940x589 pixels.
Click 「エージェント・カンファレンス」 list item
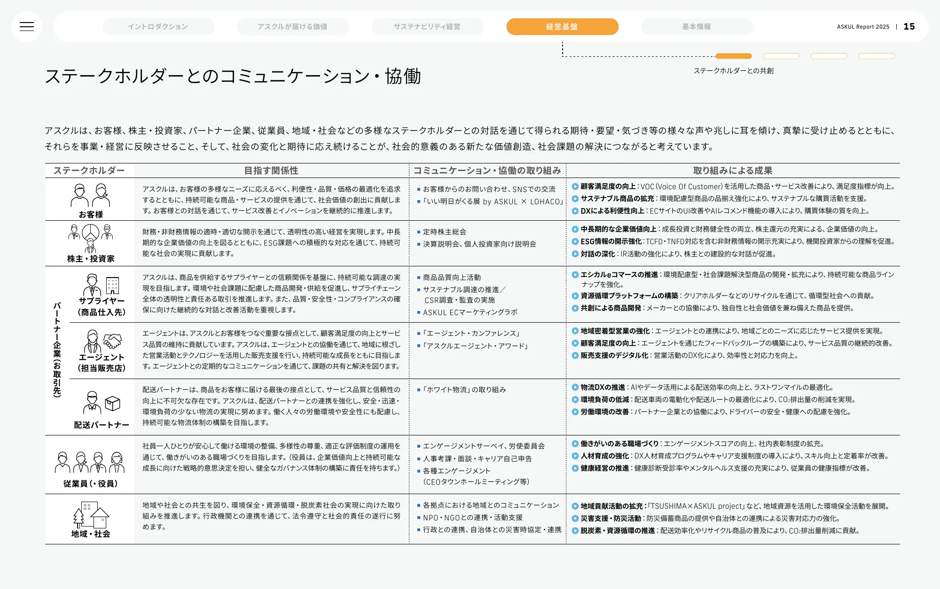471,333
